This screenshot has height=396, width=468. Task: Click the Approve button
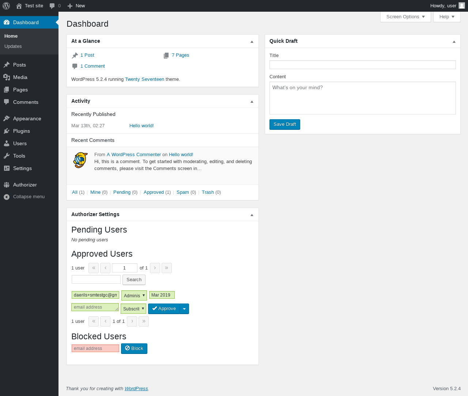coord(164,309)
